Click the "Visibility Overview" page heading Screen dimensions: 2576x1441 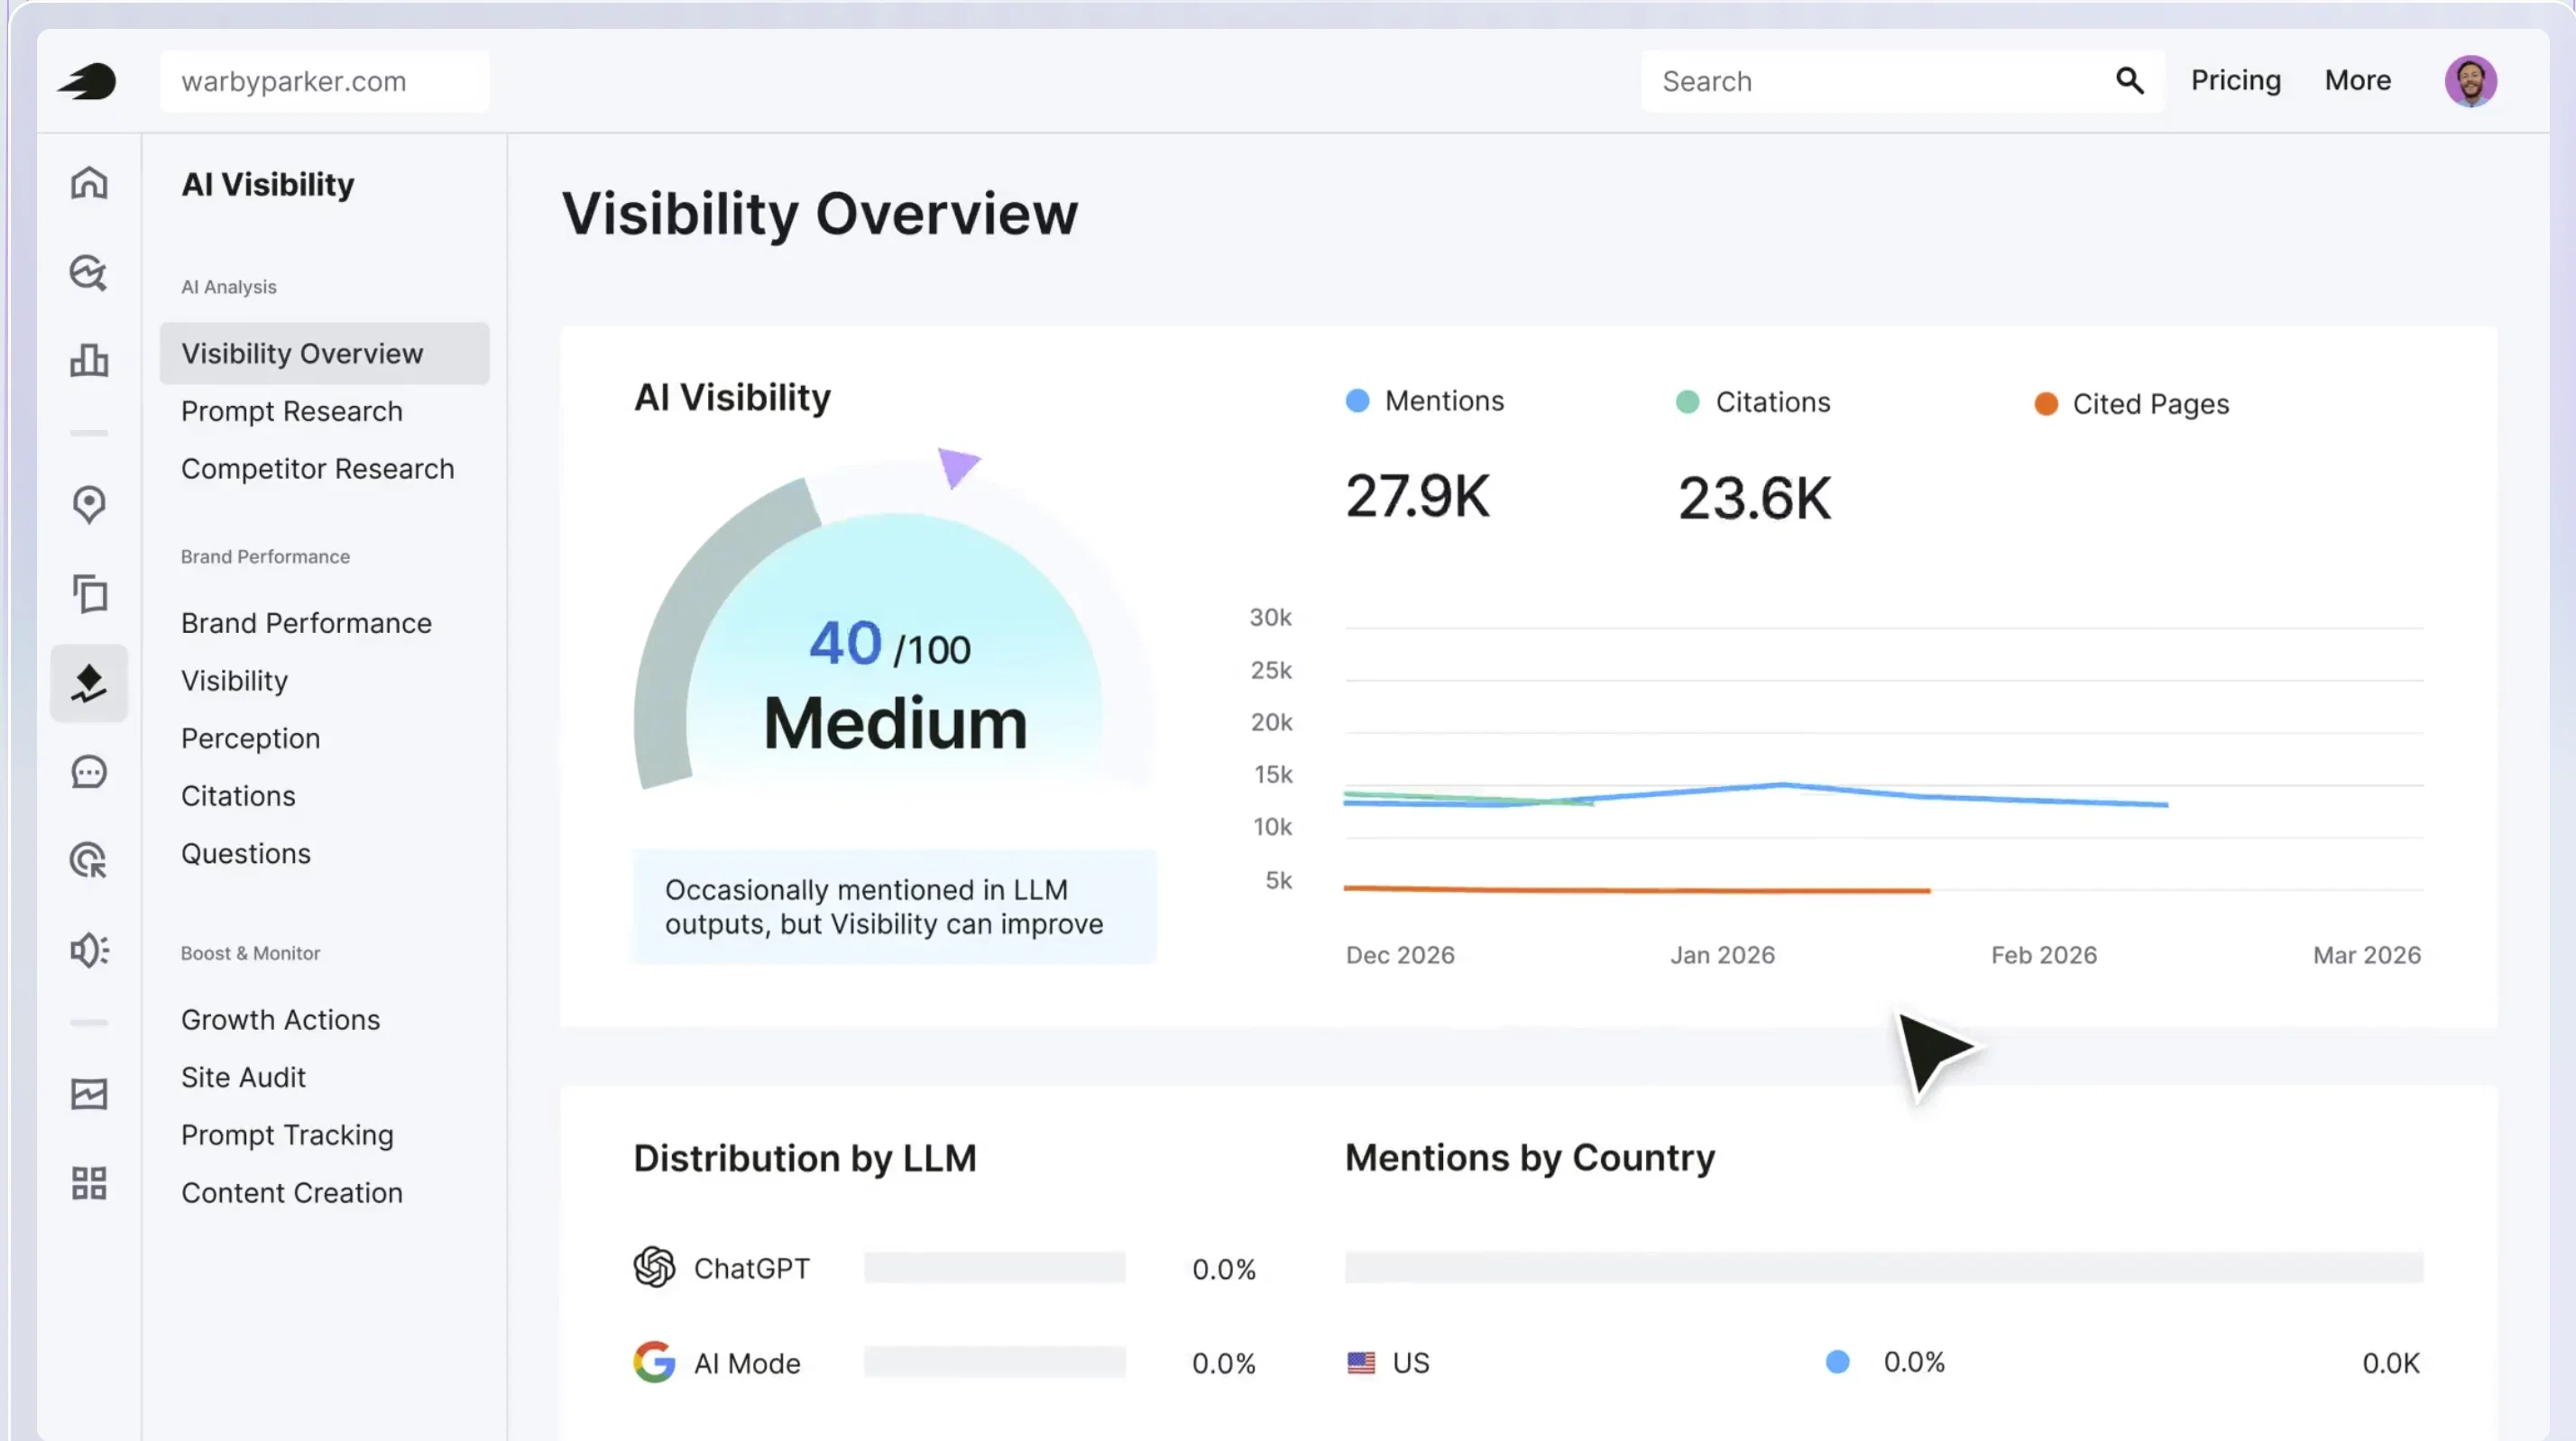(x=820, y=214)
